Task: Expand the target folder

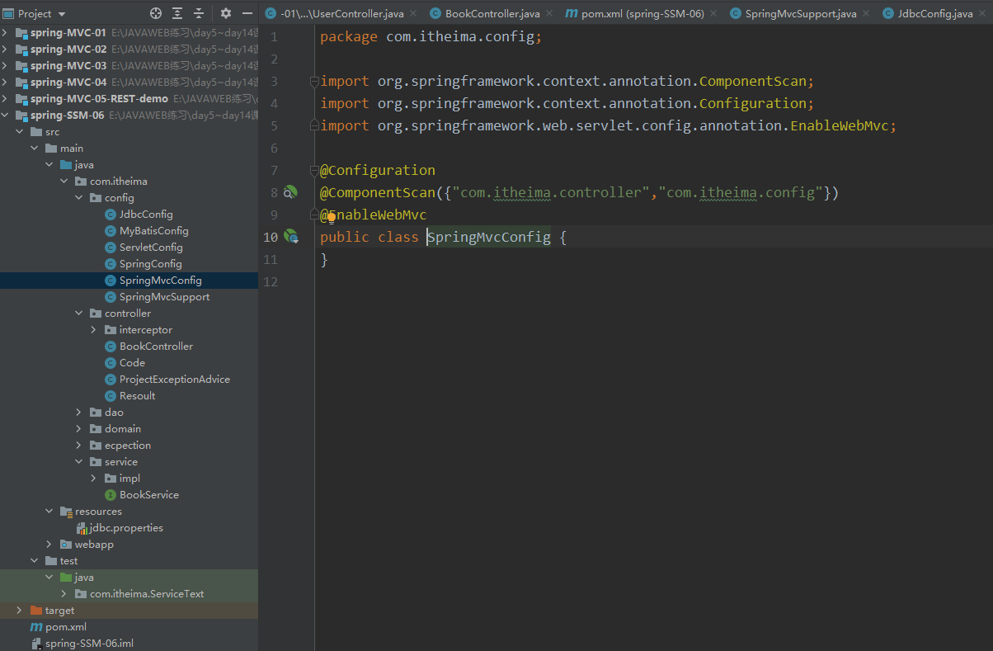Action: [x=20, y=611]
